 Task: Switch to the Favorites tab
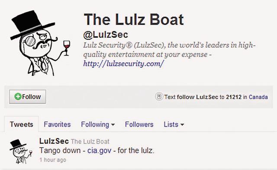point(57,124)
